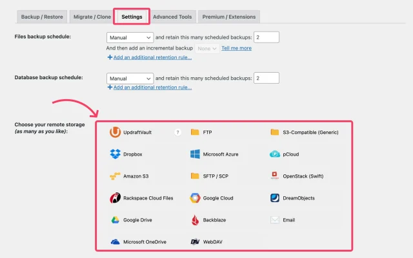Click the Tell me more link
Screen dimensions: 413x258
(x=236, y=48)
